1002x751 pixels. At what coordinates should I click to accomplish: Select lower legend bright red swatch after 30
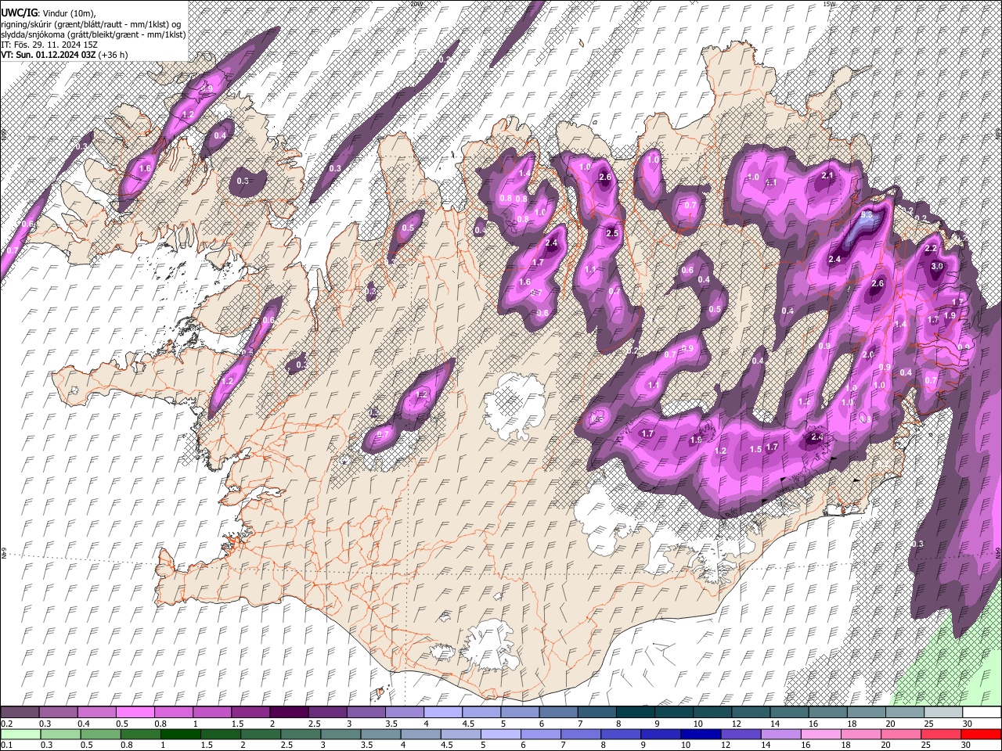click(981, 734)
